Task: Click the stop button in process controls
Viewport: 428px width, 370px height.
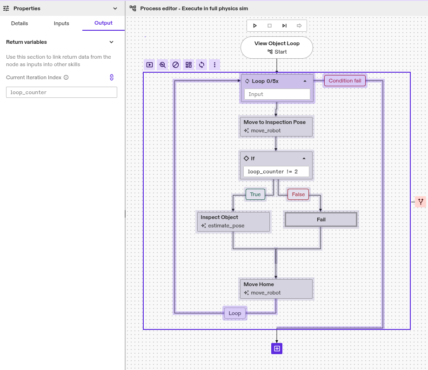Action: 269,26
